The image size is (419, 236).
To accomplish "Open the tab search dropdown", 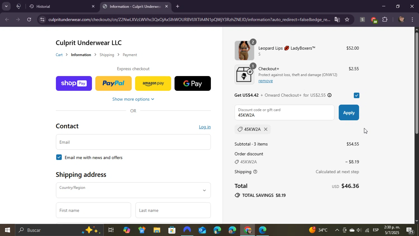I will (6, 6).
